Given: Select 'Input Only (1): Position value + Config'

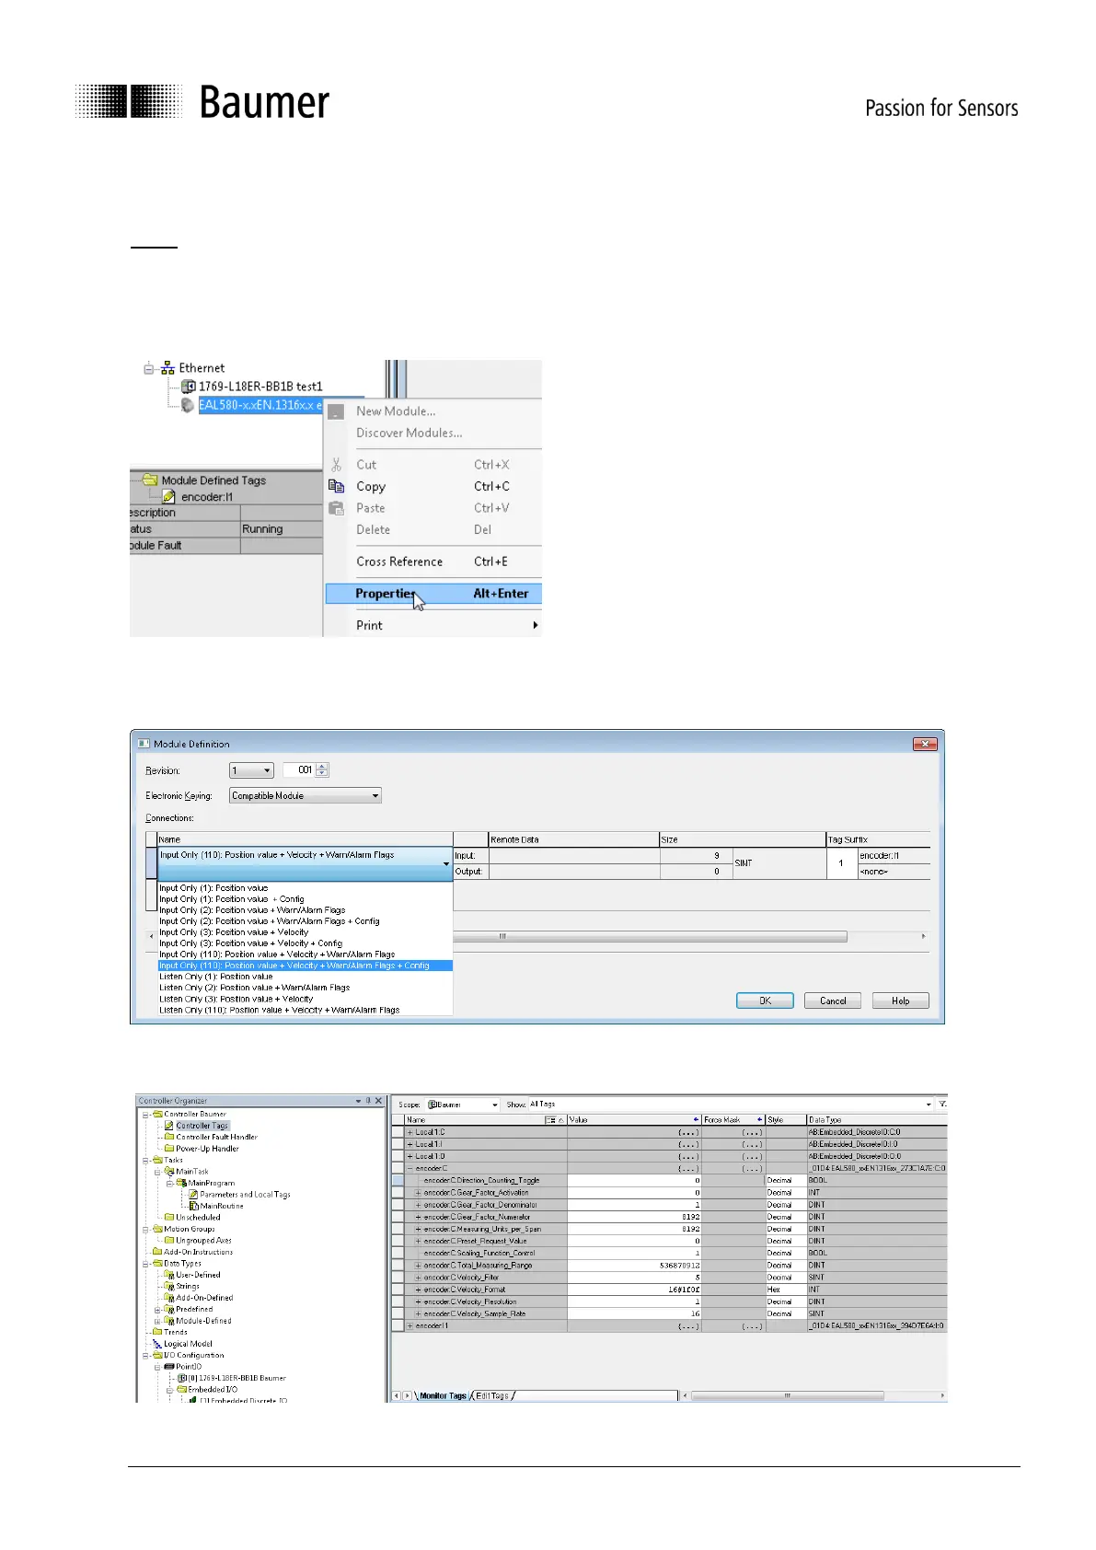Looking at the screenshot, I should click(232, 899).
